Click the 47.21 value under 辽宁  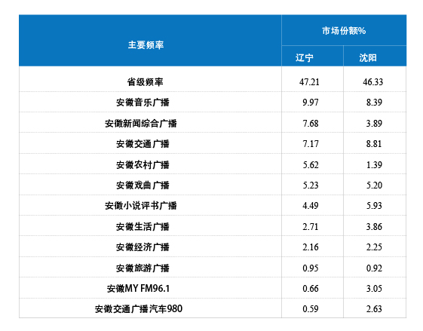pyautogui.click(x=309, y=81)
